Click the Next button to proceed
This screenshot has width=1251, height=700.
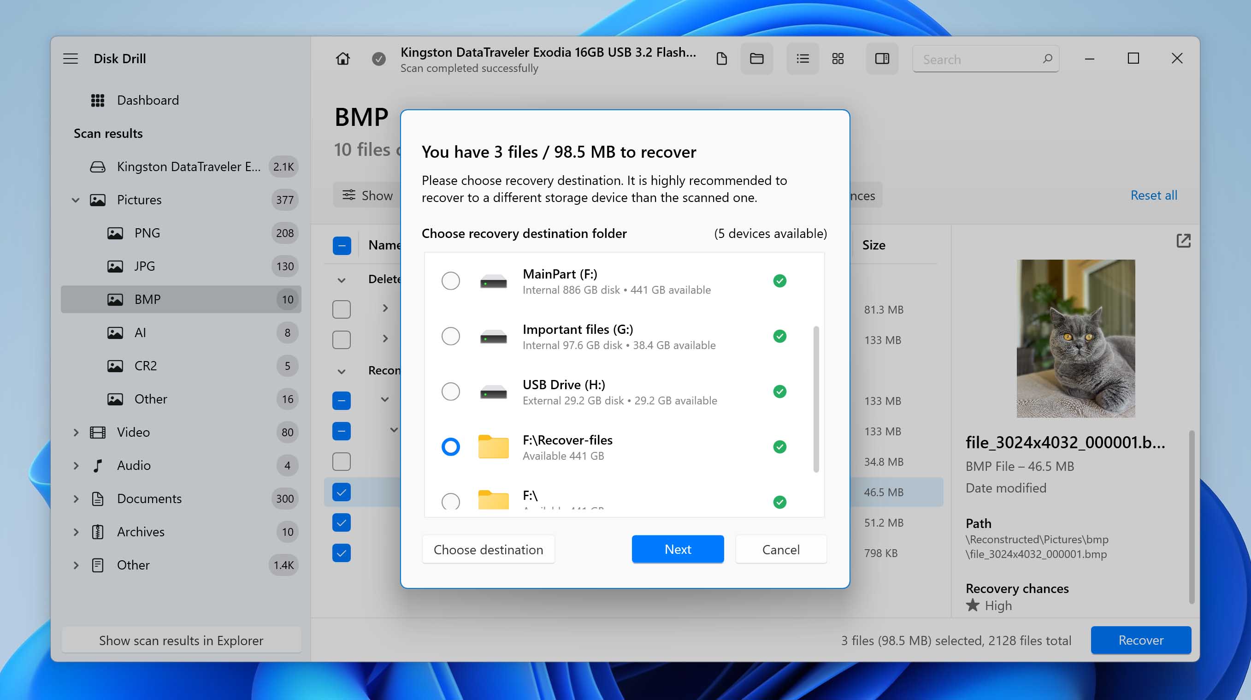coord(678,549)
